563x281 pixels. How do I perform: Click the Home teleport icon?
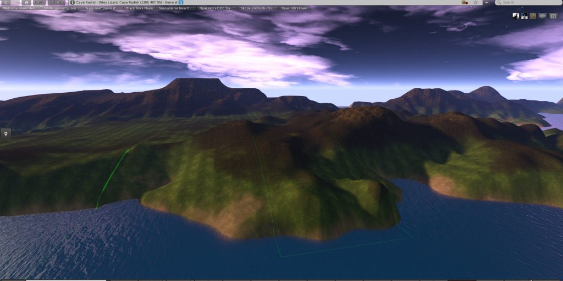tap(26, 3)
